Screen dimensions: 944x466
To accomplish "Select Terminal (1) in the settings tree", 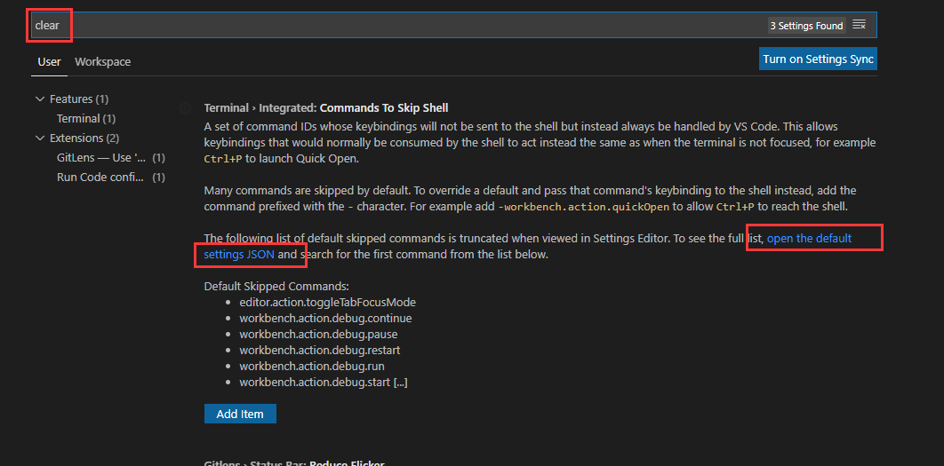I will (86, 118).
